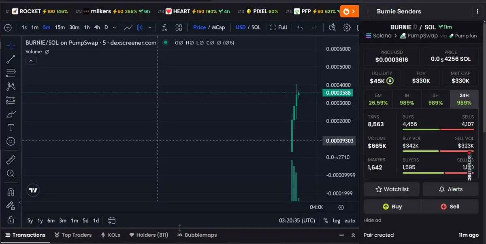Switch to 1m timeframe

click(x=35, y=28)
